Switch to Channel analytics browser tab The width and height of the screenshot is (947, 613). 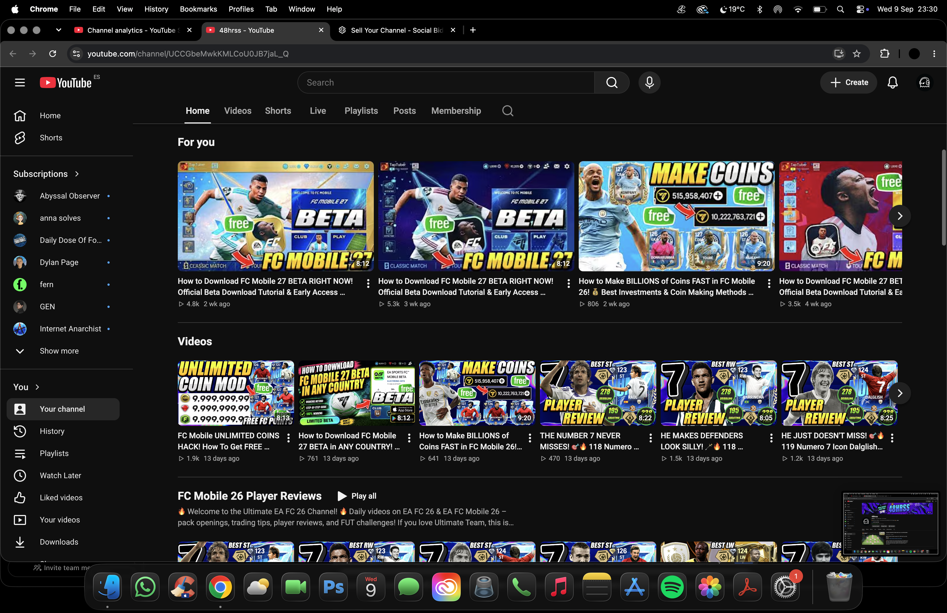[x=133, y=30]
